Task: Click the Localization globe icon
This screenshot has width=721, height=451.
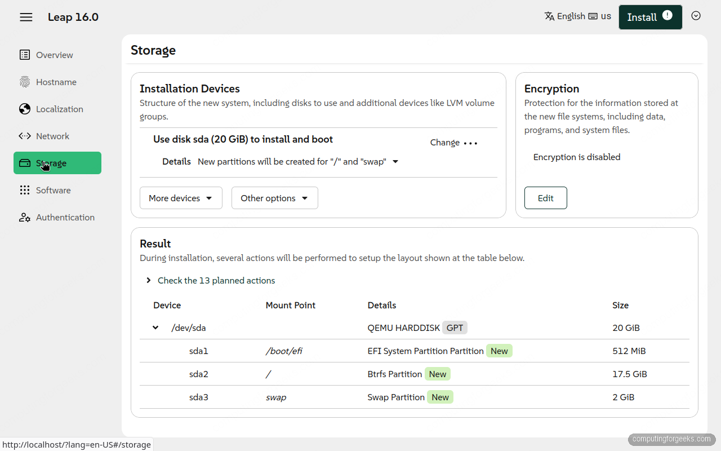Action: 25,109
